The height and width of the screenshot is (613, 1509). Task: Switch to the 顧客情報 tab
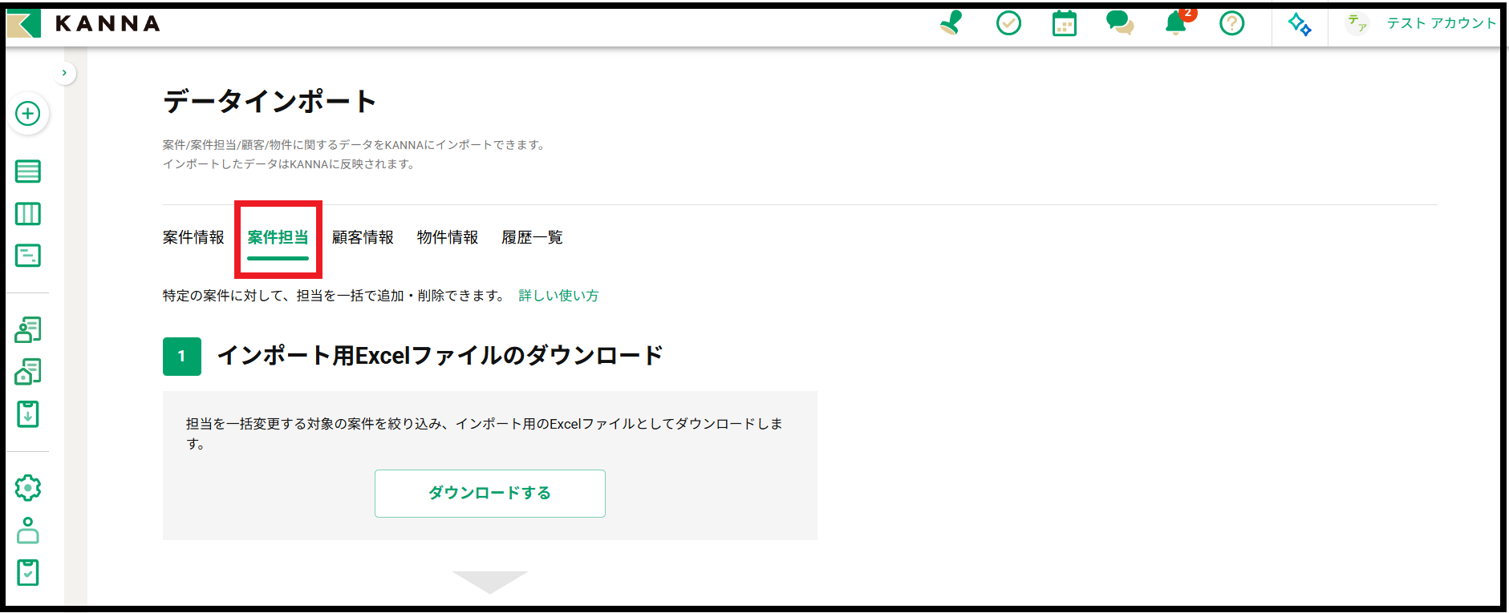pos(363,237)
